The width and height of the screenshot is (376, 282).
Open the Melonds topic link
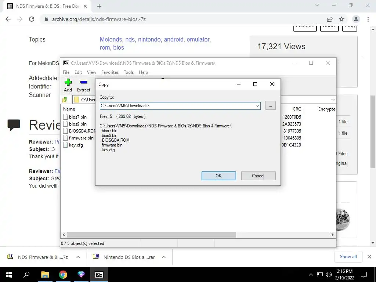click(112, 39)
